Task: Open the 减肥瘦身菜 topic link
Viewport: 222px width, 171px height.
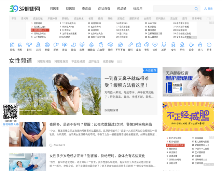Action: pyautogui.click(x=61, y=62)
